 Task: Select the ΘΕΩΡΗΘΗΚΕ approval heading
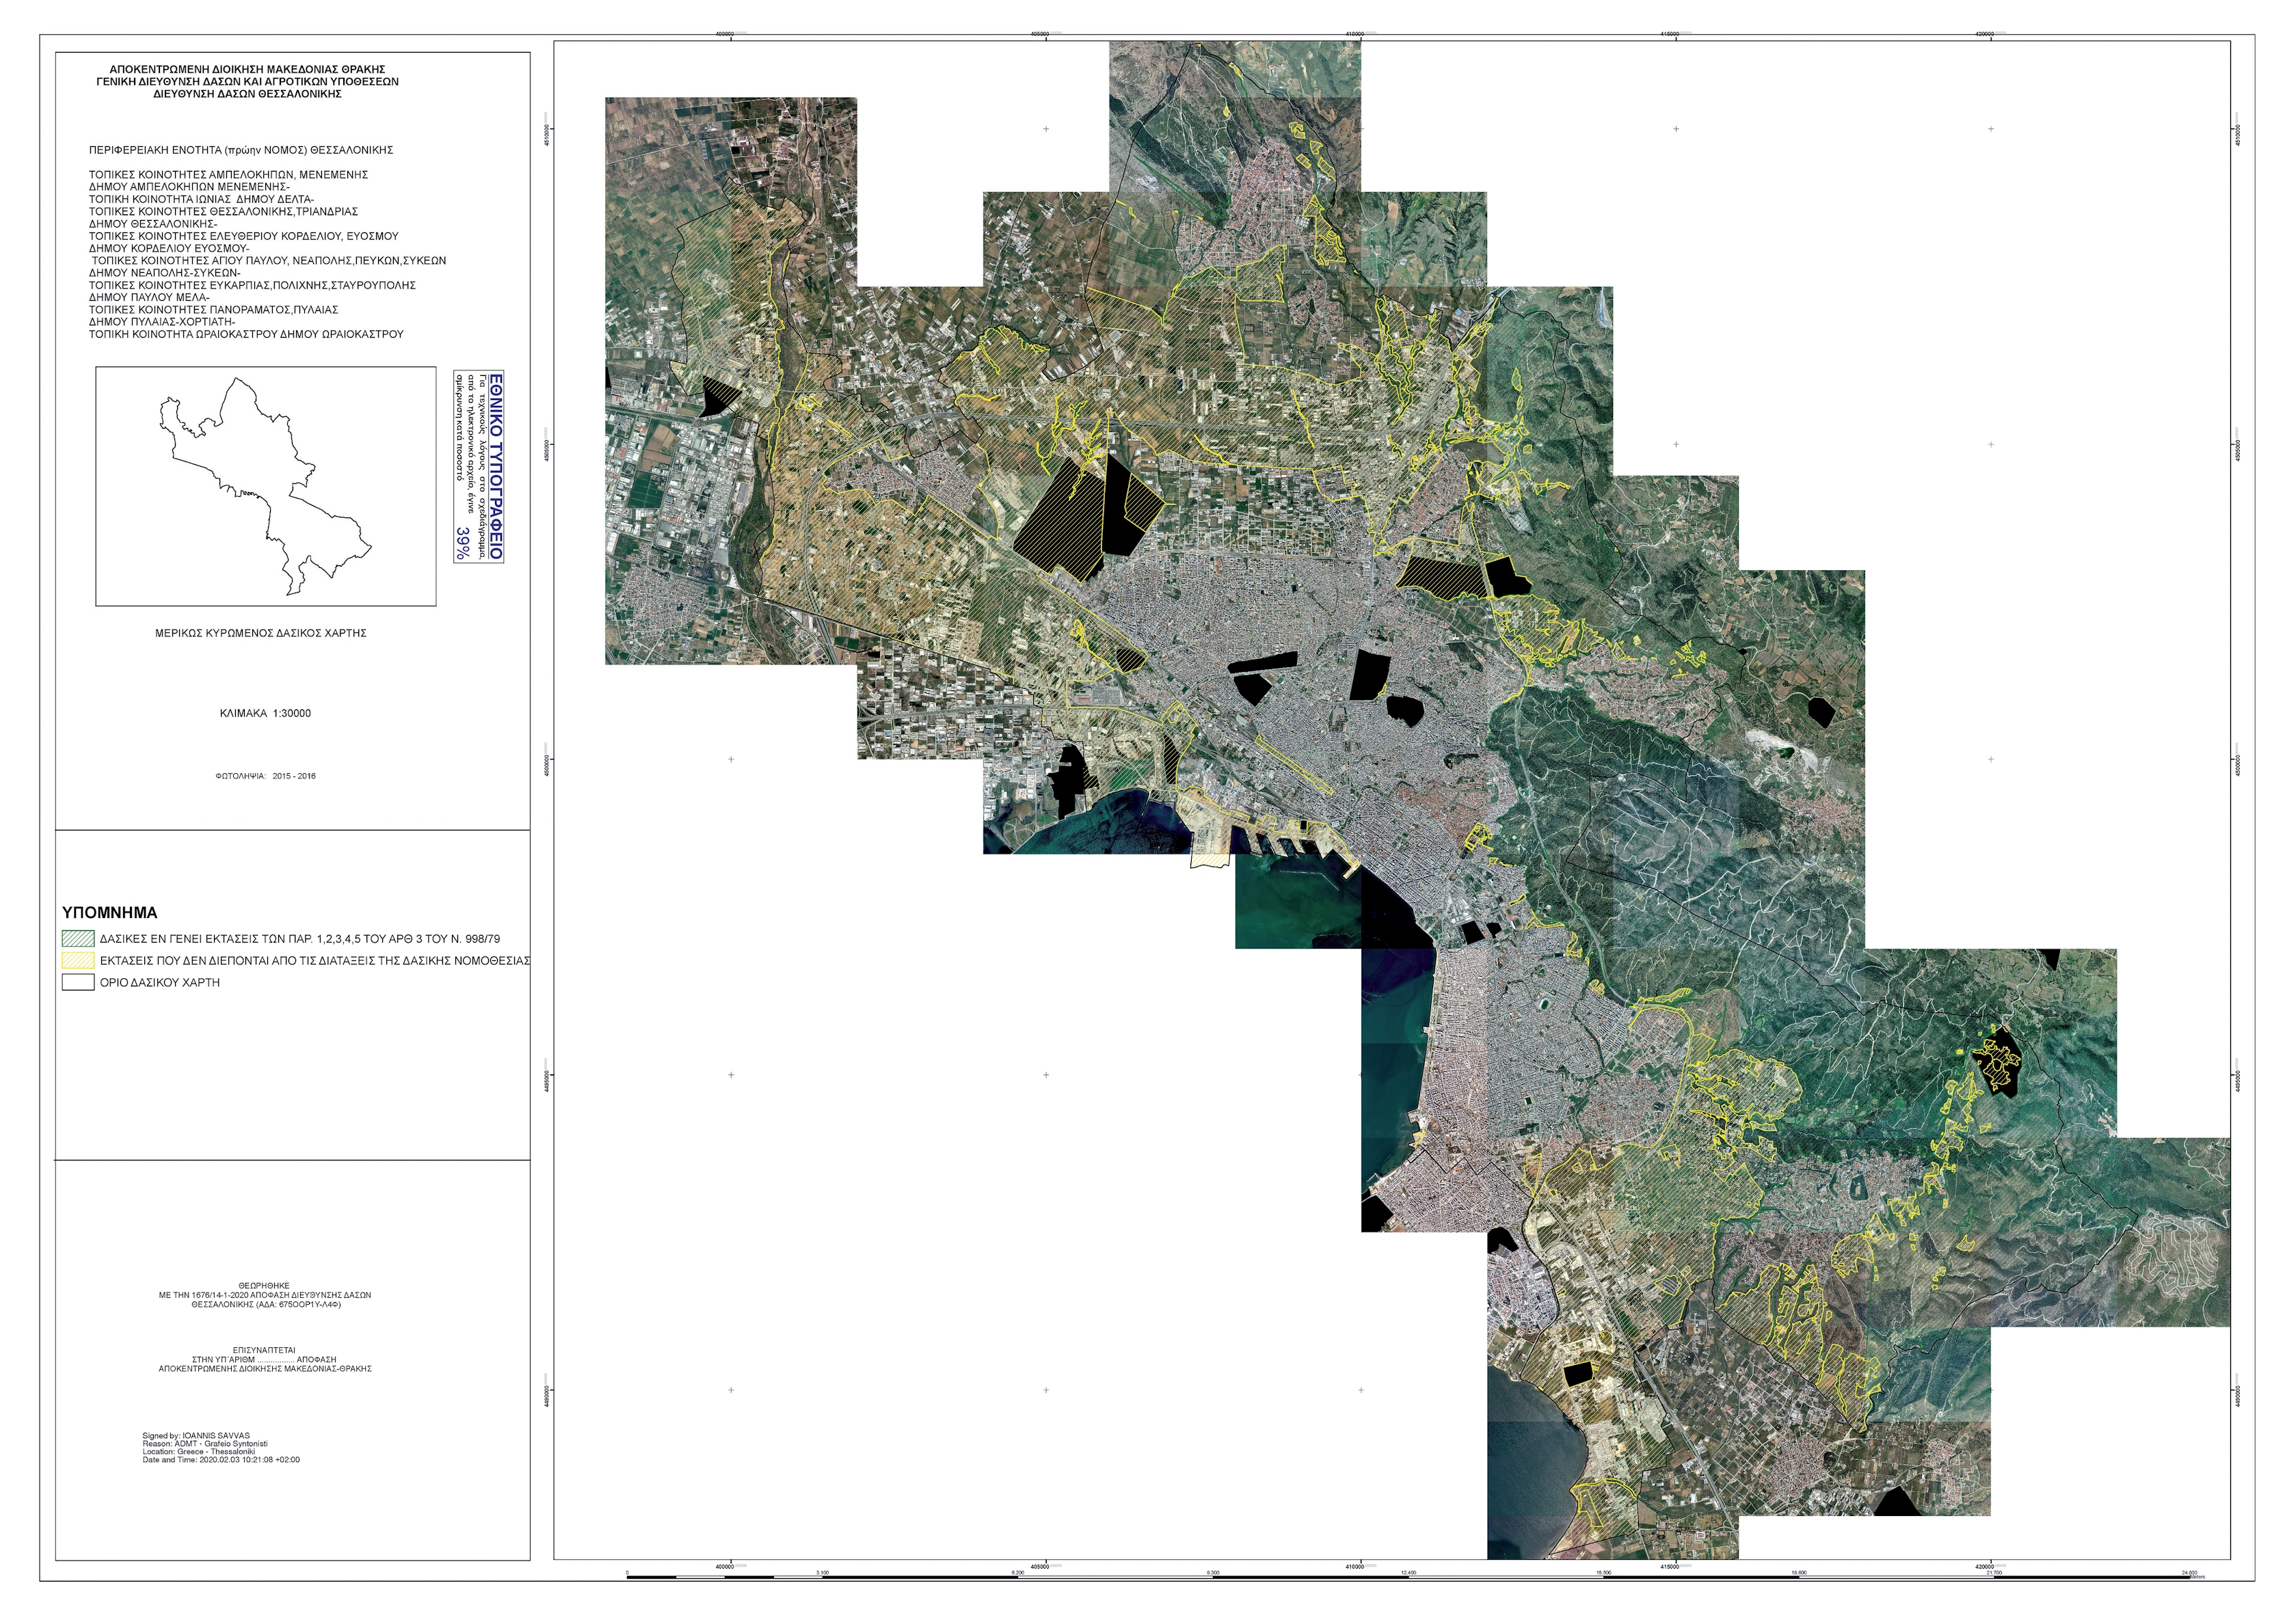(264, 1285)
